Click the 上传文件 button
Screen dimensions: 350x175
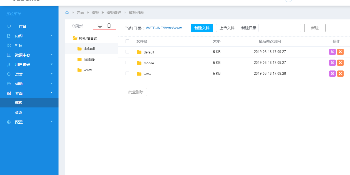[227, 28]
